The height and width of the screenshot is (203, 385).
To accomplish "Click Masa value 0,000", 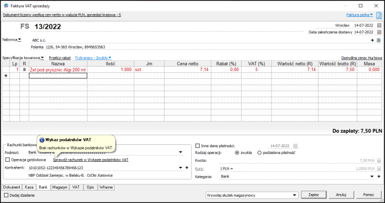I will point(369,69).
